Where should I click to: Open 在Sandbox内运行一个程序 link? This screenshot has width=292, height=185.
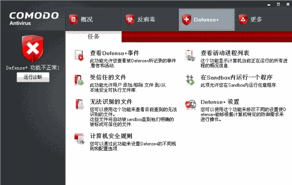point(236,77)
